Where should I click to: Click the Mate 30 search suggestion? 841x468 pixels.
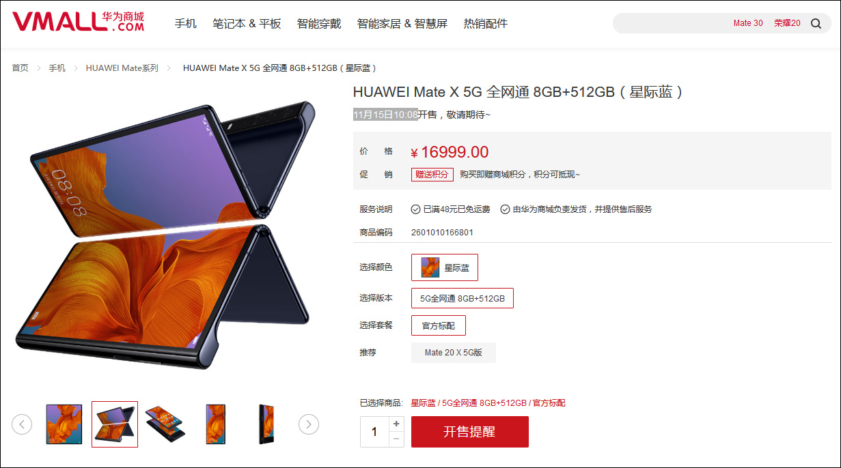tap(748, 23)
